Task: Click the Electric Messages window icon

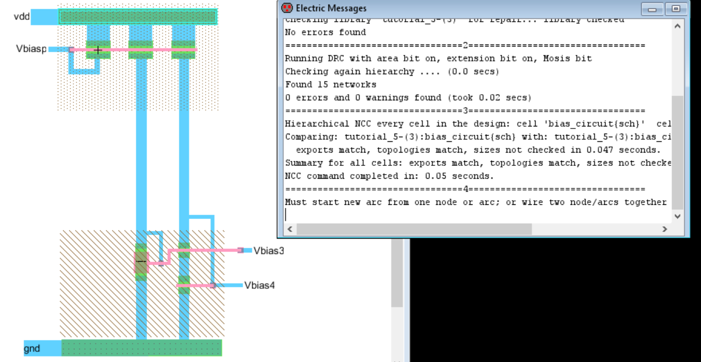Action: [x=287, y=8]
